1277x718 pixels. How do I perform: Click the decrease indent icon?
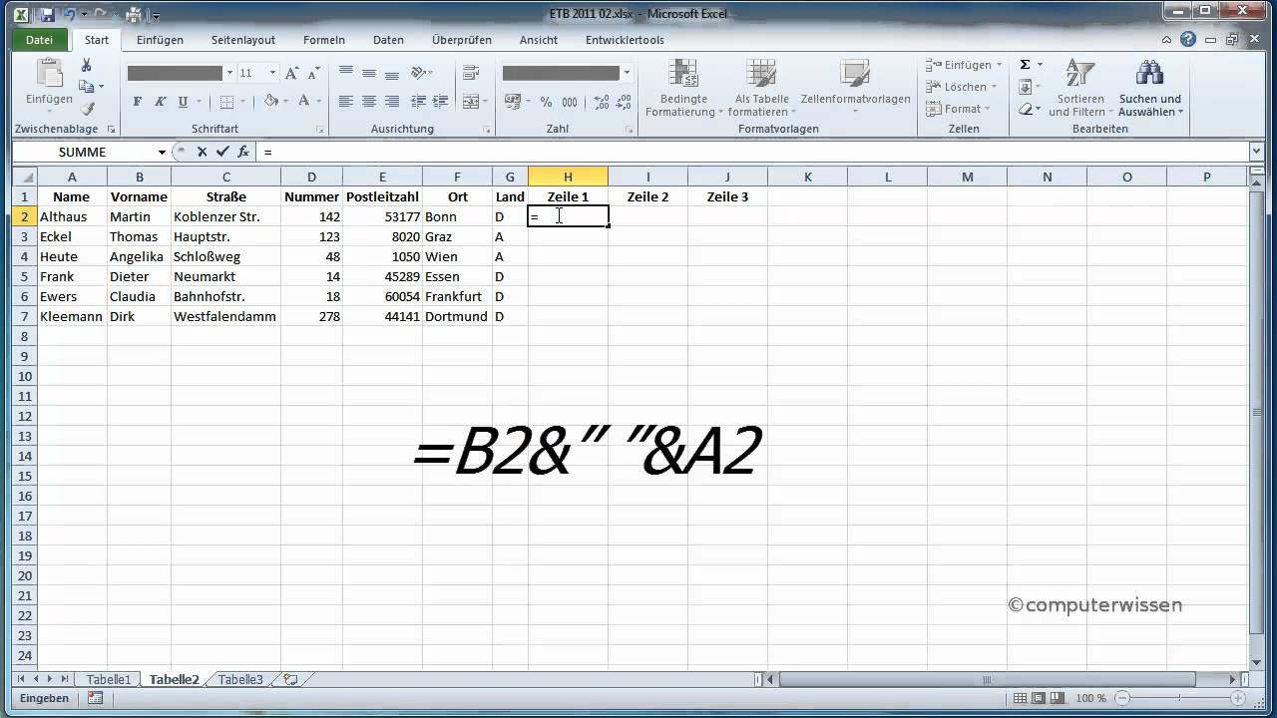(418, 102)
